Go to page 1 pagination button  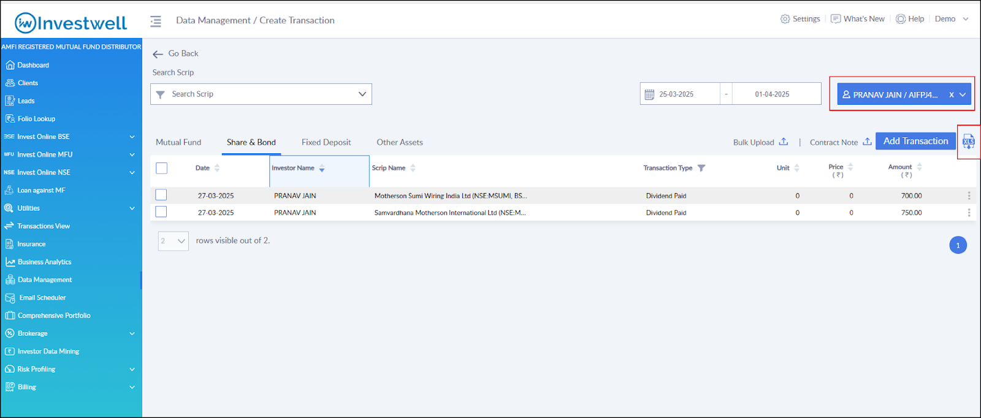(958, 245)
